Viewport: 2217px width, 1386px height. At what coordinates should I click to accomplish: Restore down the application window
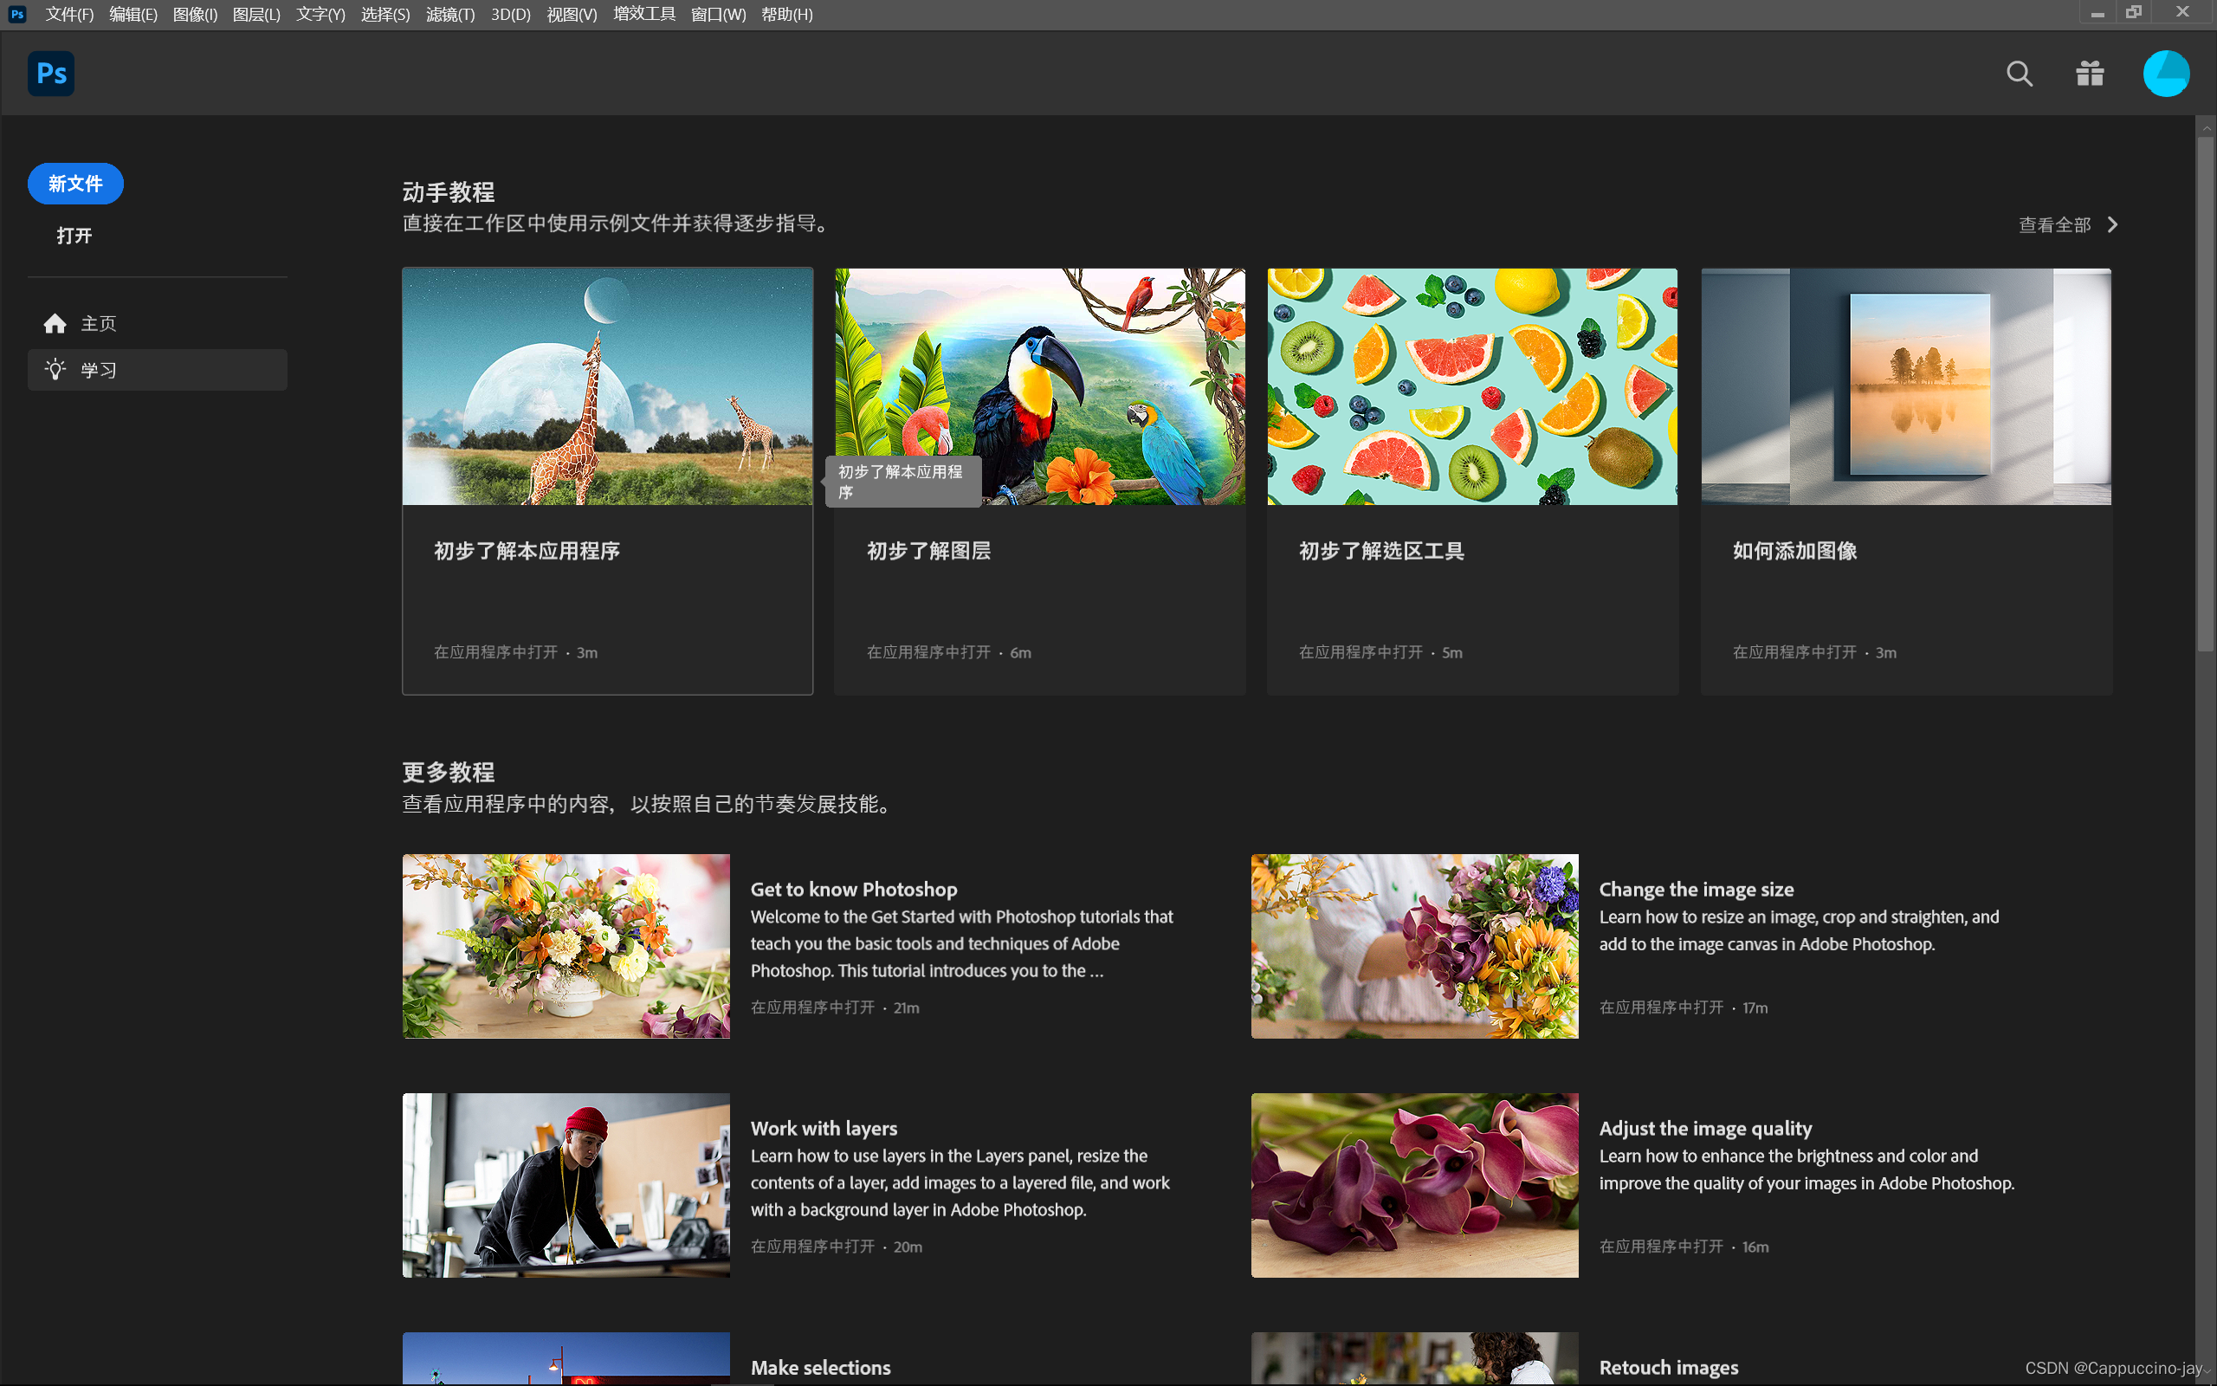click(2134, 13)
